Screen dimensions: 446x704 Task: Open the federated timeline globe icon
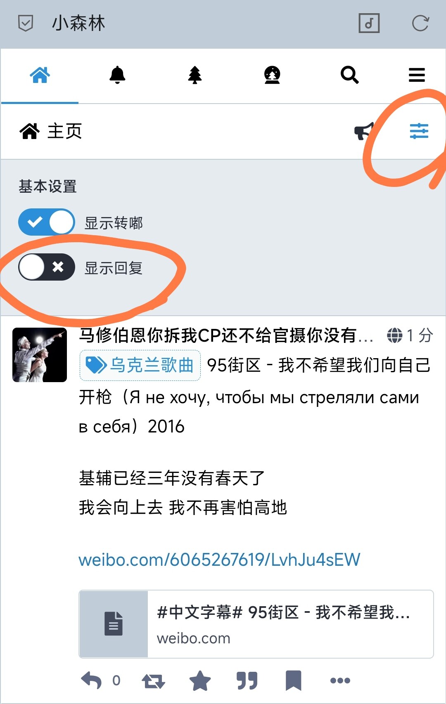(272, 75)
